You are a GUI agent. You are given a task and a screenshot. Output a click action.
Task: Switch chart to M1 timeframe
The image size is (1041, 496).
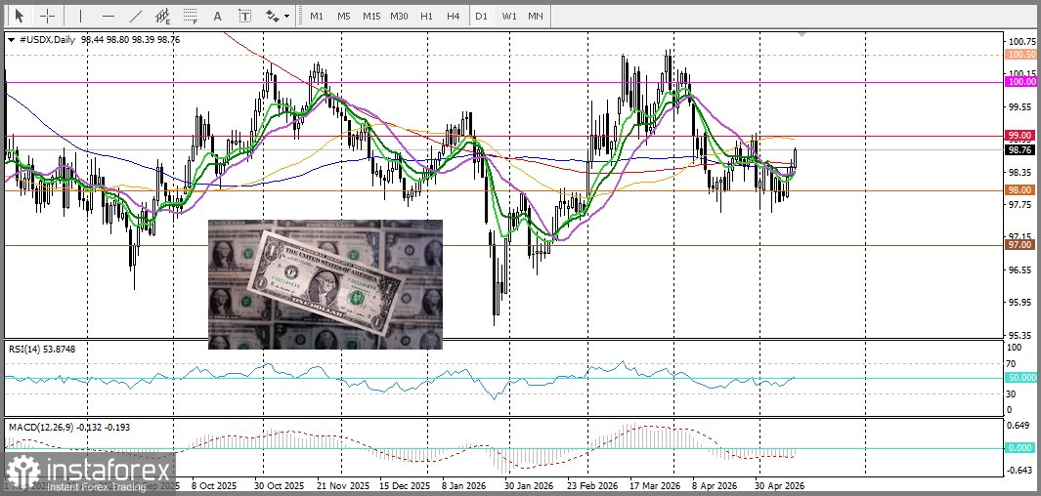click(317, 16)
